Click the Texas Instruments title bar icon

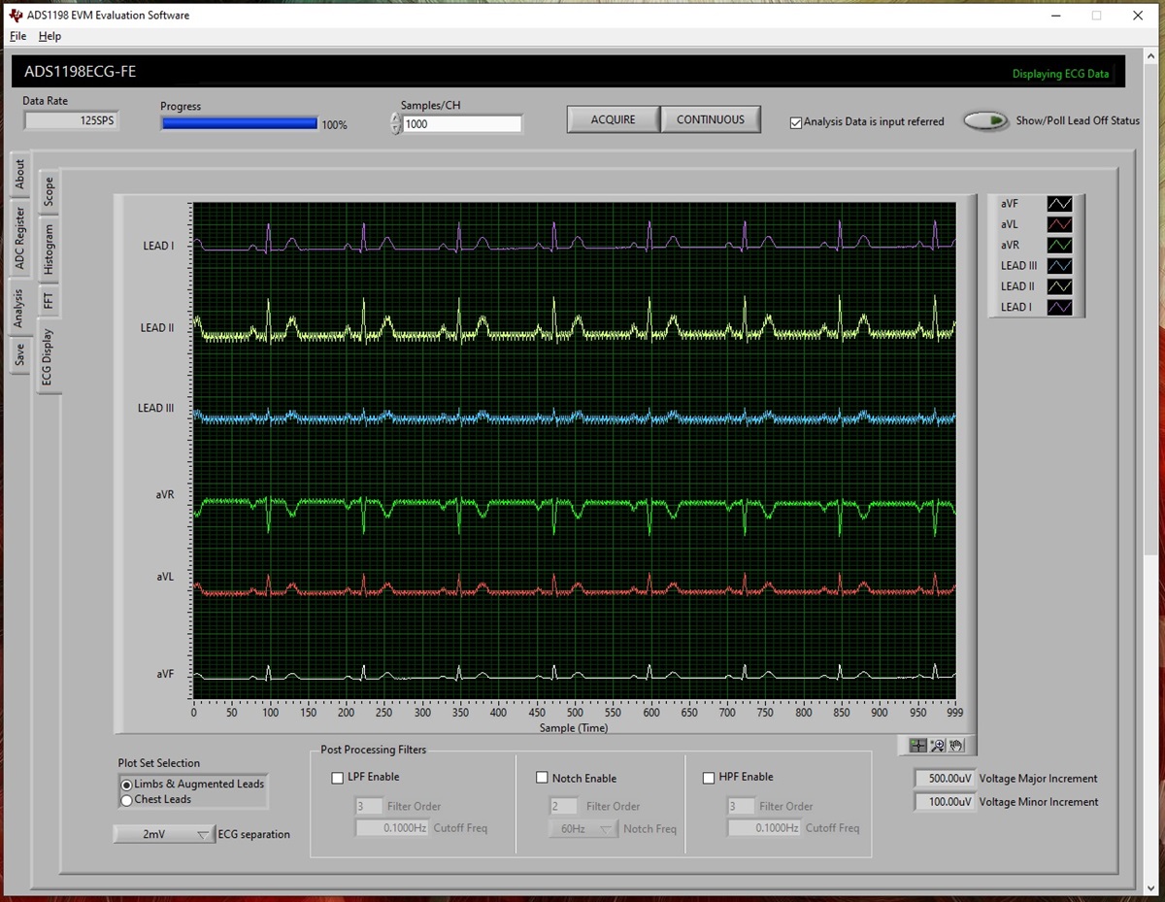pyautogui.click(x=15, y=15)
